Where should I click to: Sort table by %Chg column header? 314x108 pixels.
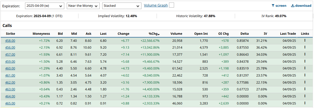coord(154,34)
